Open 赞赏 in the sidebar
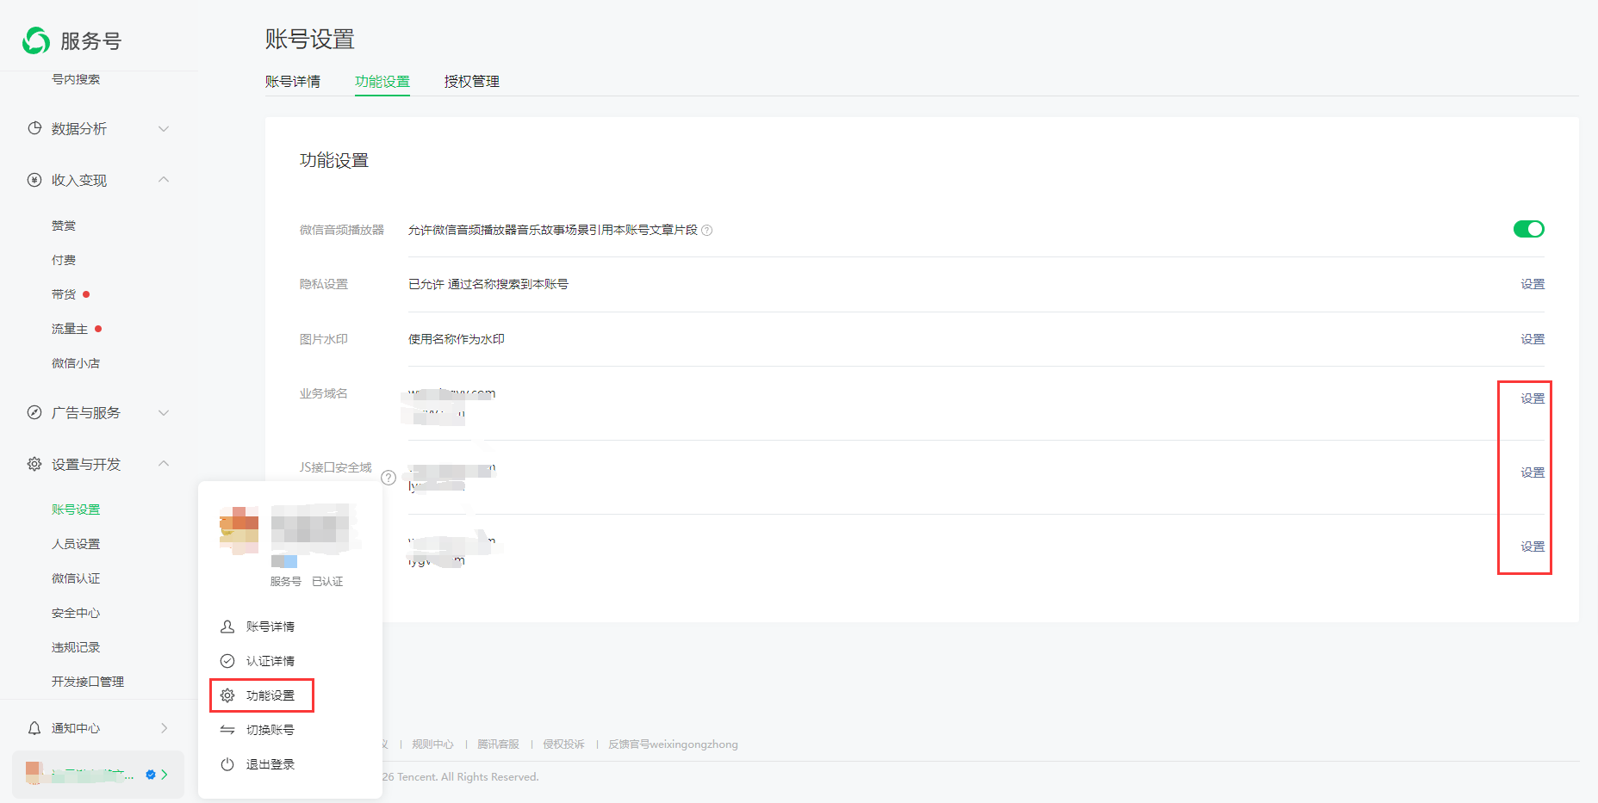The width and height of the screenshot is (1598, 803). pos(64,225)
